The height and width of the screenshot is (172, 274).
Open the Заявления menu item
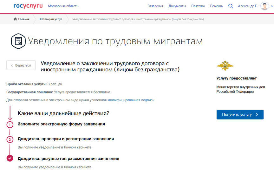[x=155, y=6]
